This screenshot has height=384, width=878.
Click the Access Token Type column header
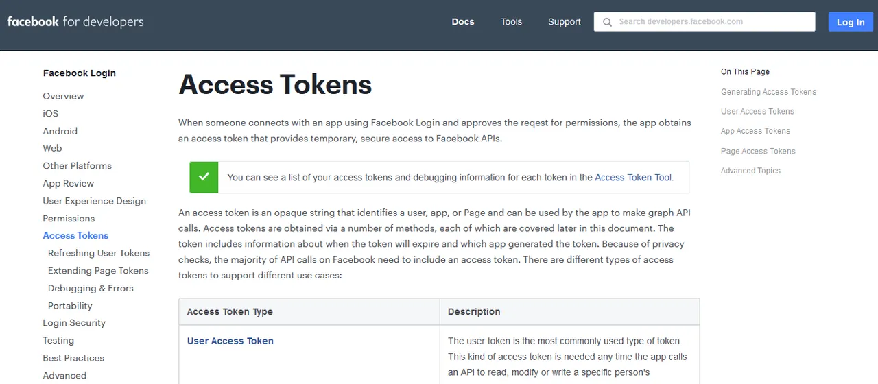pyautogui.click(x=230, y=311)
